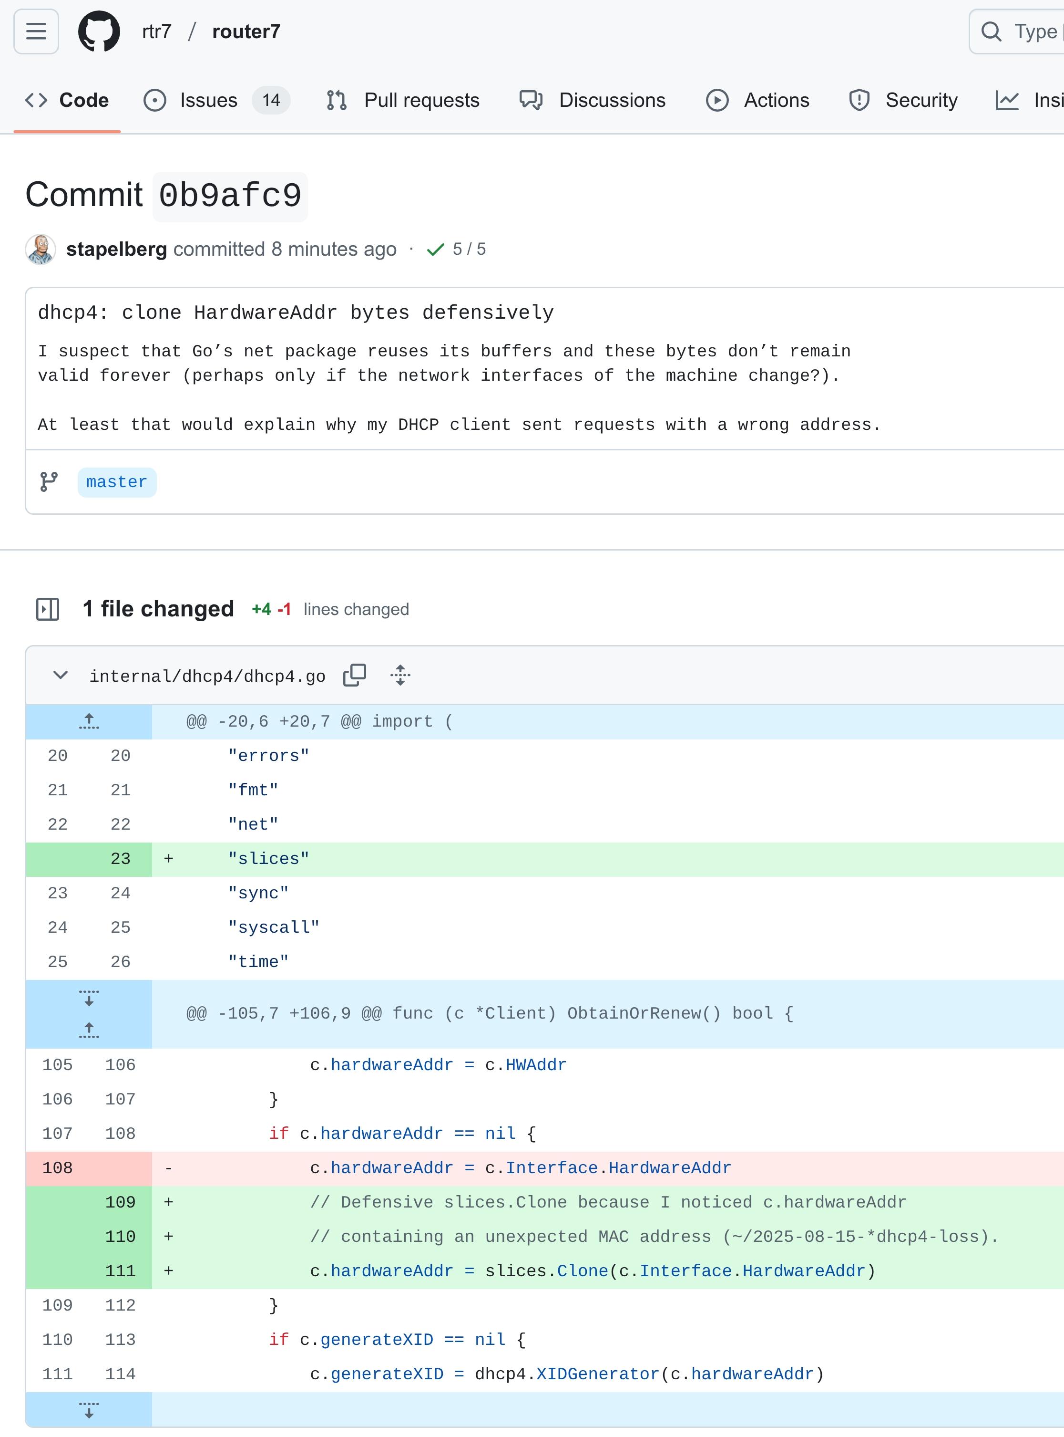Screen dimensions: 1064x1437
Task: Toggle the file tree side panel
Action: point(48,609)
